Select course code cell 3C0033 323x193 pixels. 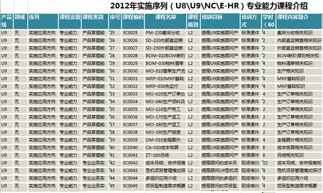coord(133,94)
